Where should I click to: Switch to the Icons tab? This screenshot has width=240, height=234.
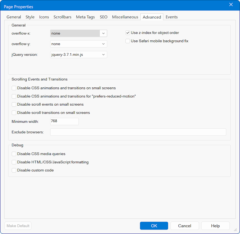pos(44,17)
